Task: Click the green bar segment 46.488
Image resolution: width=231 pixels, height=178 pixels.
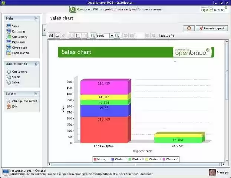Action: 178,140
